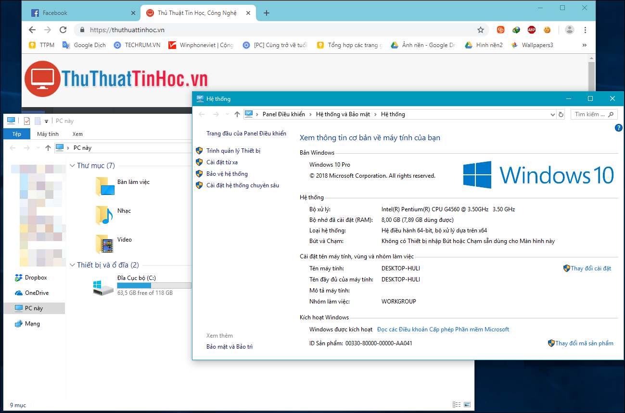Read the Microsoft software license terms link
This screenshot has width=625, height=413.
click(443, 329)
